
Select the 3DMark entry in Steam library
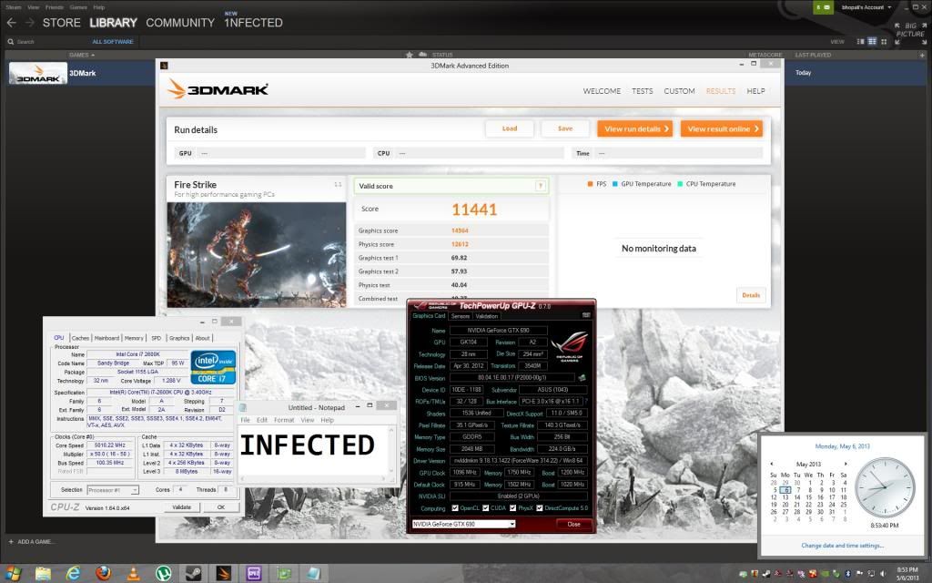tap(80, 73)
